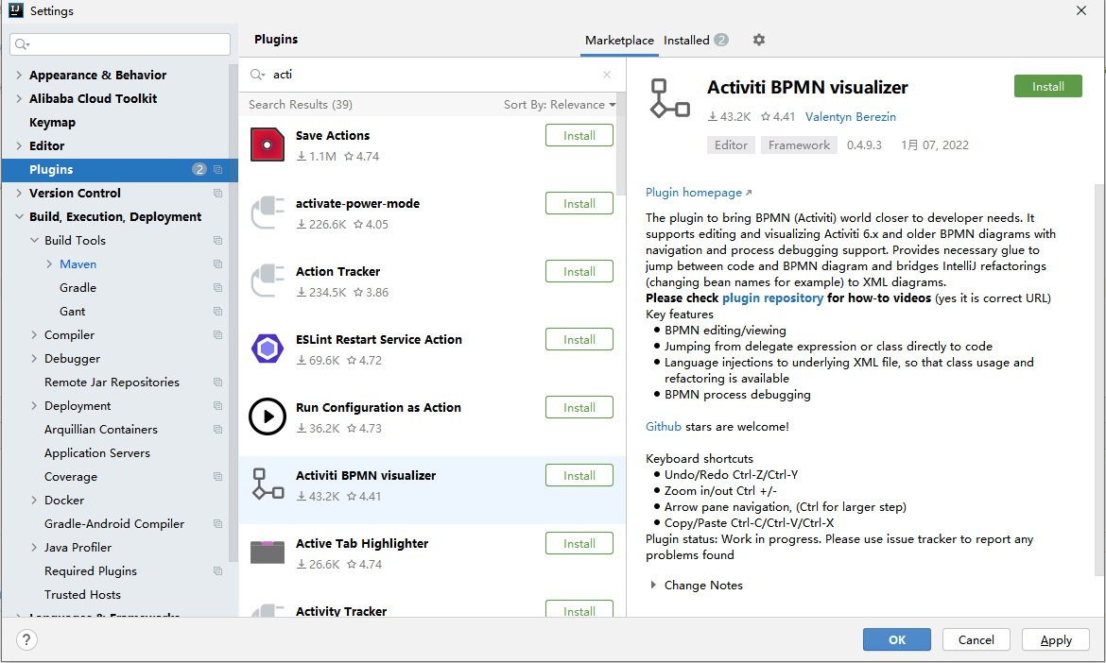Select Plugins in the settings tree
Image resolution: width=1106 pixels, height=663 pixels.
pos(120,170)
